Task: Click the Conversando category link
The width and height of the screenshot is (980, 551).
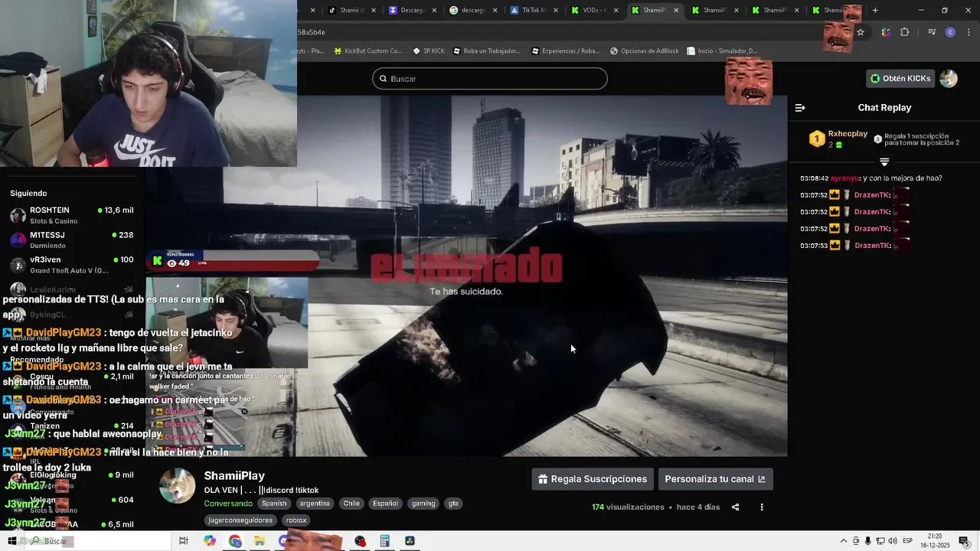Action: pos(228,504)
